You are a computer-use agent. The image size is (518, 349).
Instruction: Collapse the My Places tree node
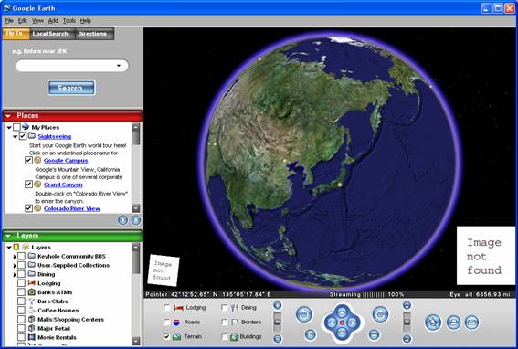pyautogui.click(x=9, y=127)
